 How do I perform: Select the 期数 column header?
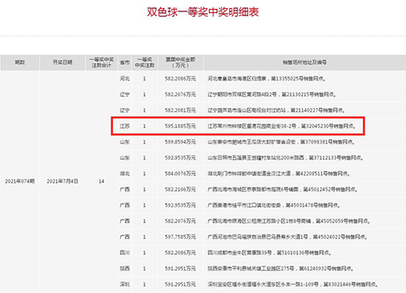click(x=19, y=62)
